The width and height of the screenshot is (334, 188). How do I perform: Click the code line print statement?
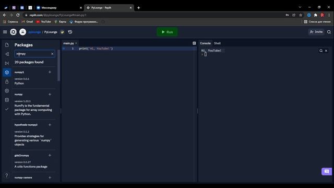[96, 49]
